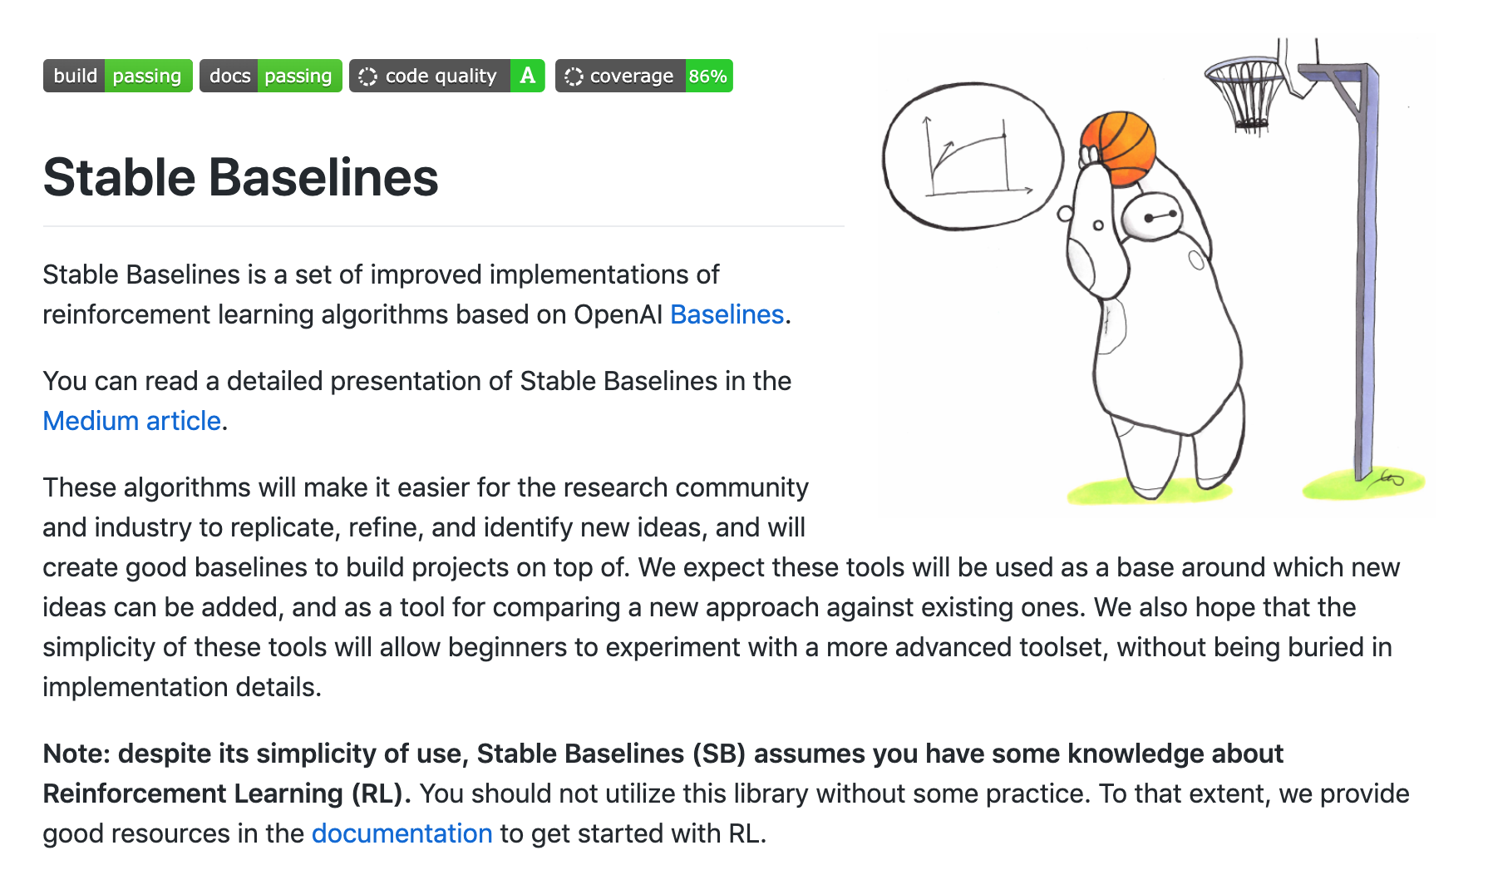
Task: Click the code quality A badge
Action: click(446, 76)
